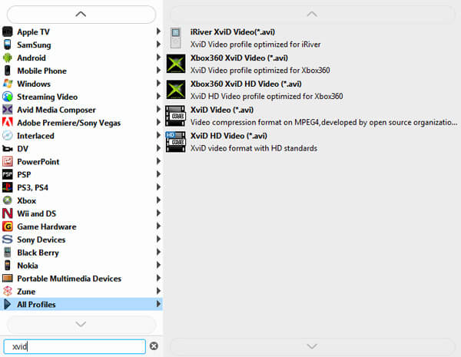
Task: Select Xbox360 XviD Video (*.avi) title
Action: [239, 58]
